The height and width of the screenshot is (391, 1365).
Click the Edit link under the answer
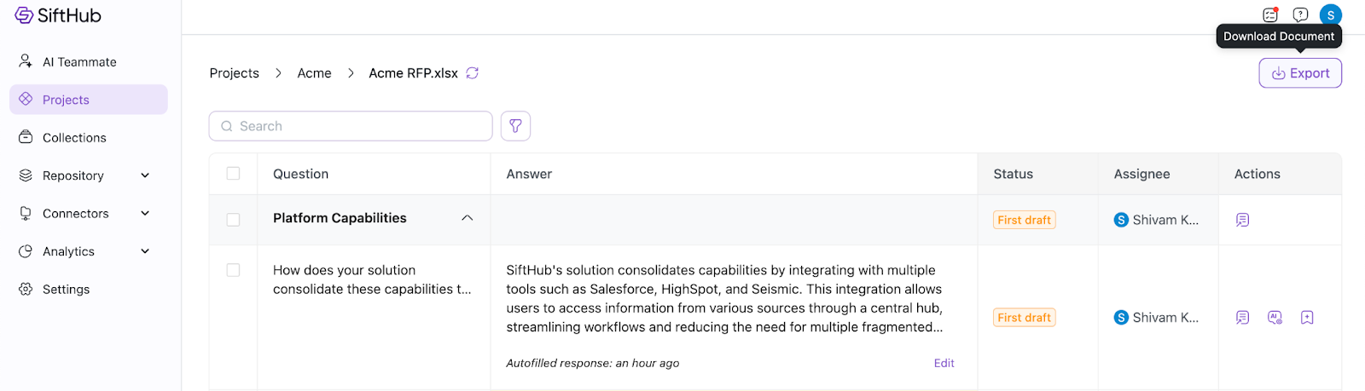coord(944,363)
